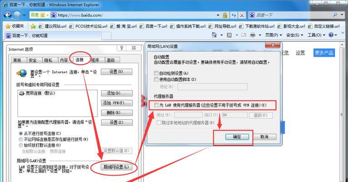Open the 网址导航.url favorite link
Viewport: 348px width, 182px height.
pos(222,26)
